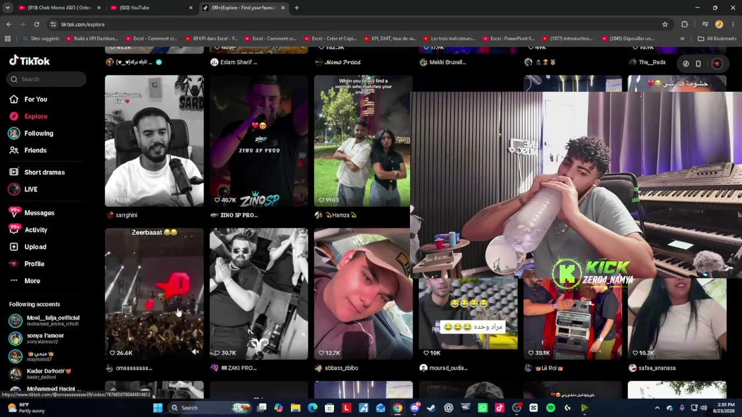
Task: Open the Chrome profile avatar
Action: point(719,24)
